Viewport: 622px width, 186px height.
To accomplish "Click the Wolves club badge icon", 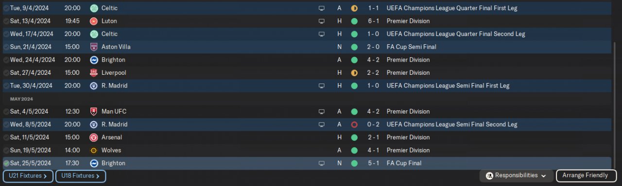I will pos(94,151).
